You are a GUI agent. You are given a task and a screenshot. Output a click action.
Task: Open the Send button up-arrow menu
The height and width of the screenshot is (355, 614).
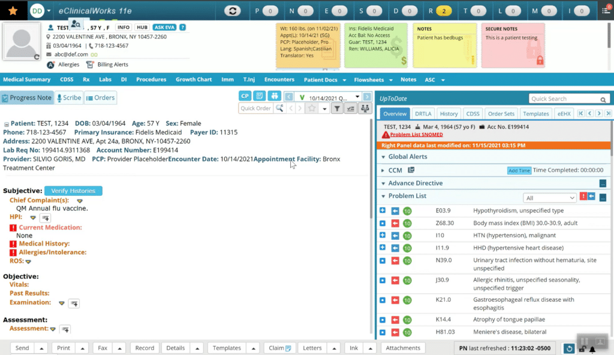tap(41, 348)
